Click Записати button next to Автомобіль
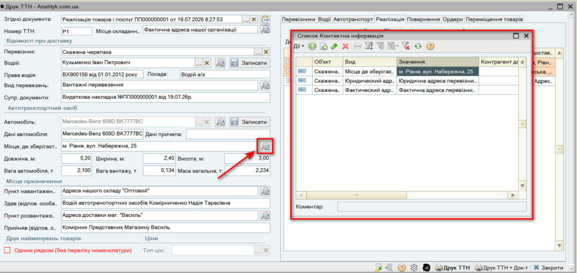This screenshot has height=273, width=577. coord(250,122)
